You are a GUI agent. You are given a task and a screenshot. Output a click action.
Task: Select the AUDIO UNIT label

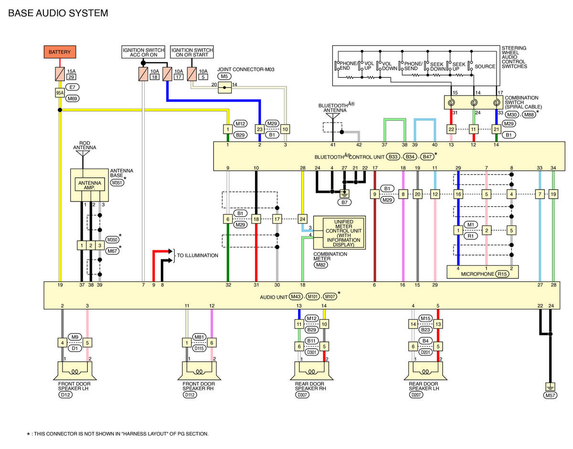click(274, 296)
